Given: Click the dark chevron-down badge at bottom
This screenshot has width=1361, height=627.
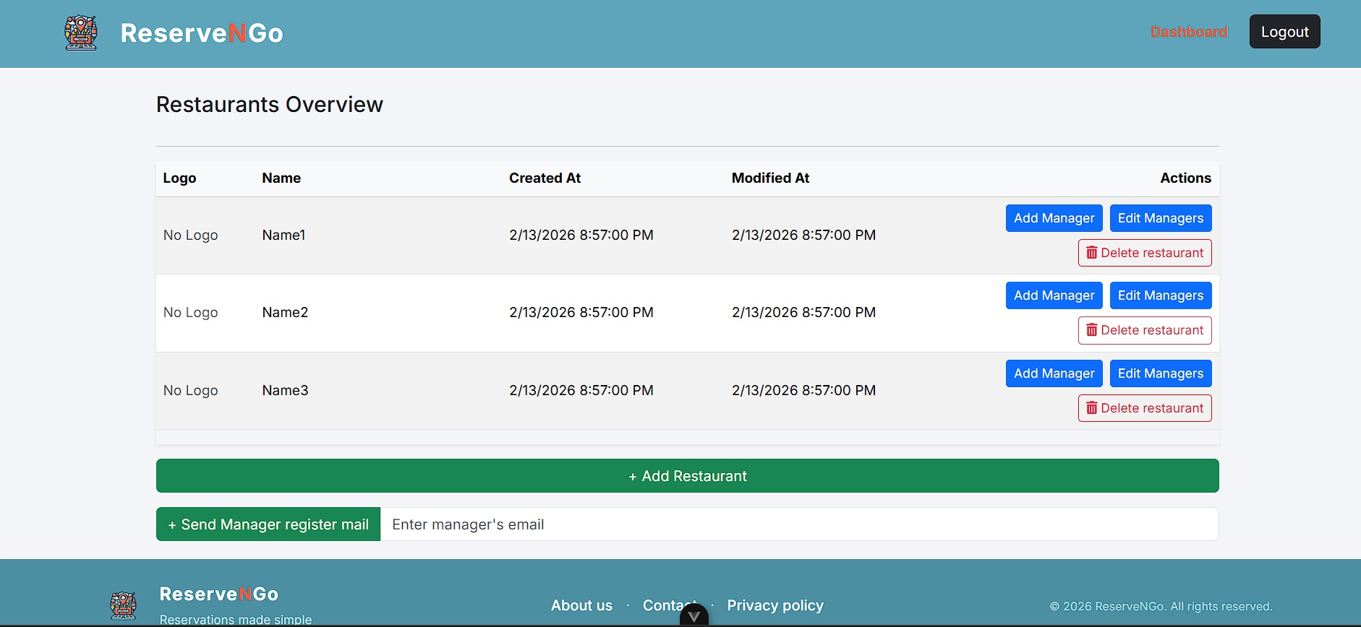Looking at the screenshot, I should [694, 616].
